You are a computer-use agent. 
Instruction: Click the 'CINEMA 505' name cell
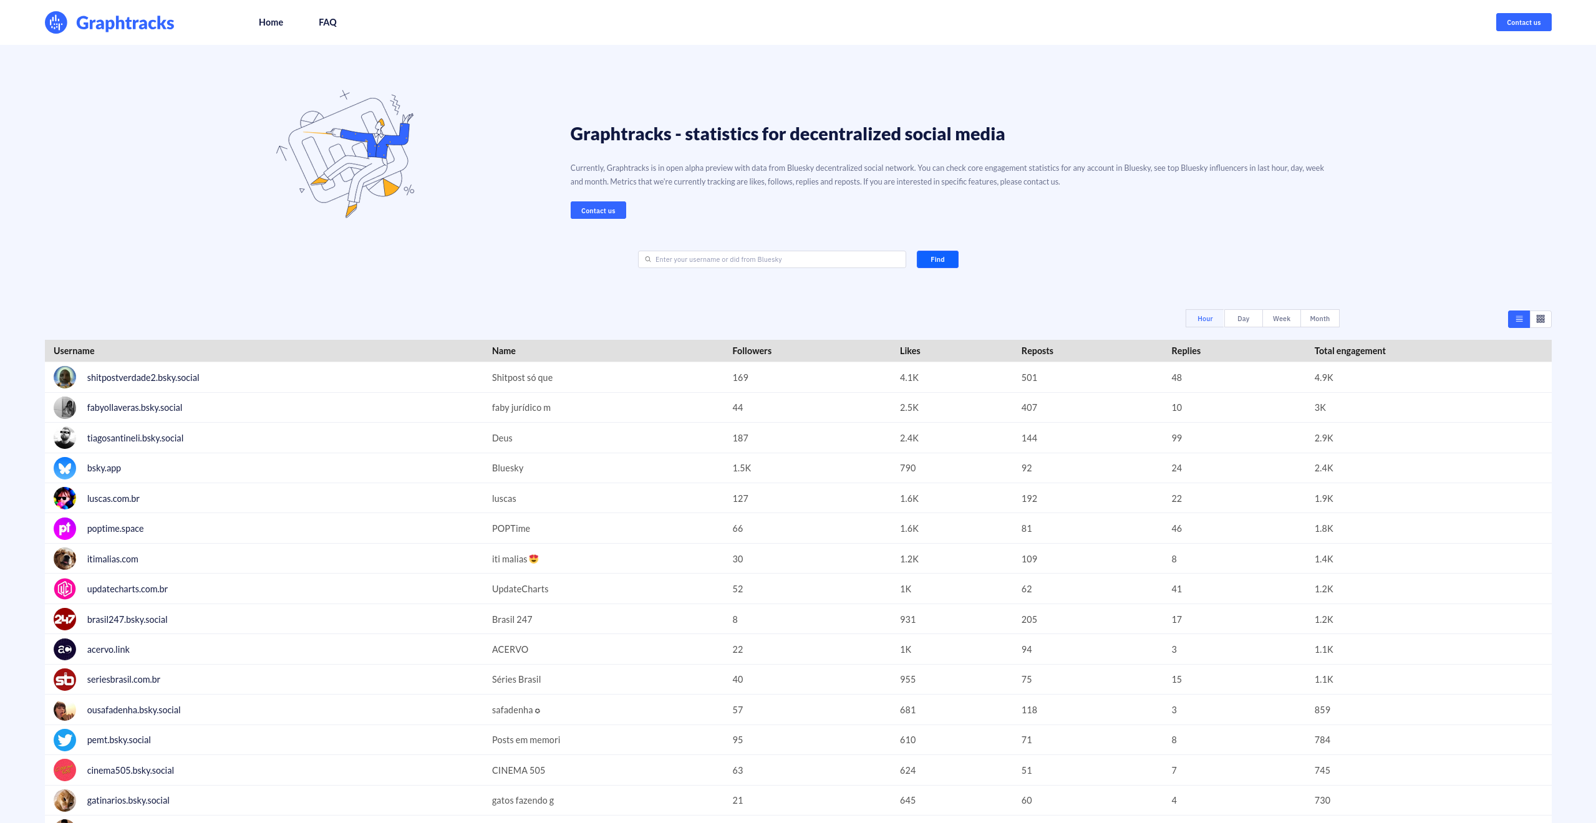(x=518, y=771)
